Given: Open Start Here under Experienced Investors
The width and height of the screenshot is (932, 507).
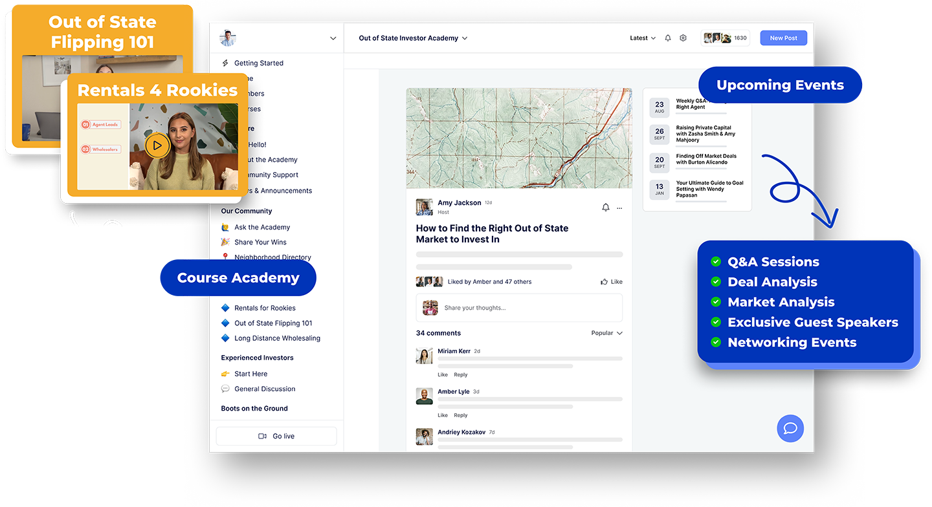Looking at the screenshot, I should tap(250, 374).
